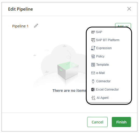Close the Edit Pipeline dialog

(x=129, y=9)
